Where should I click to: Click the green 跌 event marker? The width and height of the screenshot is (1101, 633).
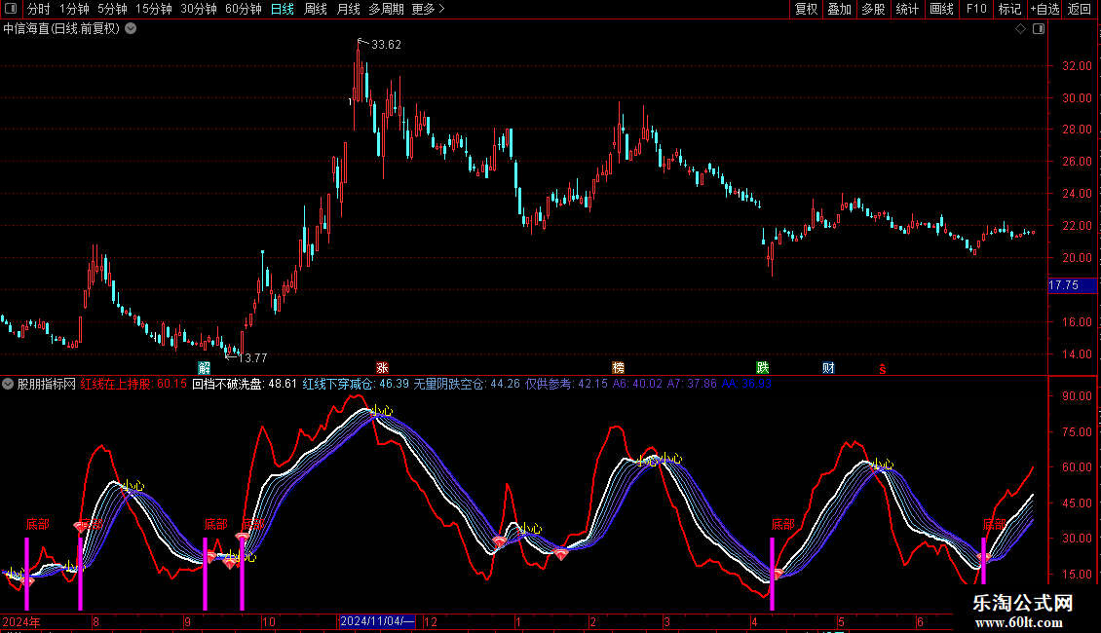pyautogui.click(x=763, y=368)
